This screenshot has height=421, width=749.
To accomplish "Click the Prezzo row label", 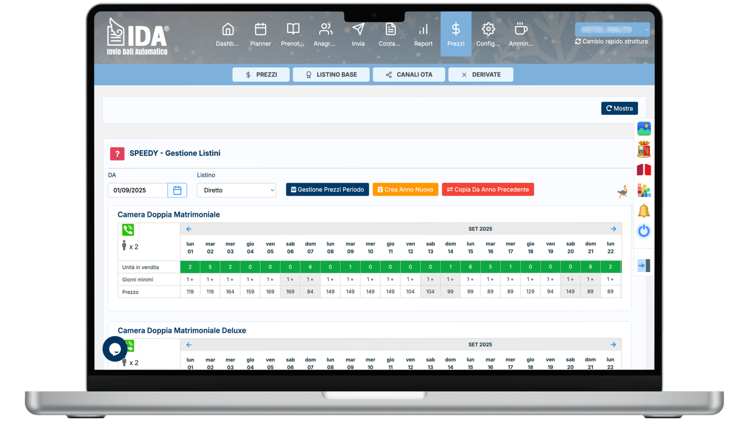I will (130, 292).
